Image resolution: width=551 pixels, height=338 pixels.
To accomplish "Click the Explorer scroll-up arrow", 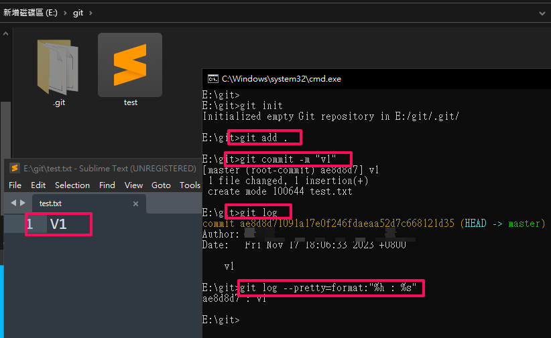I will pos(5,34).
